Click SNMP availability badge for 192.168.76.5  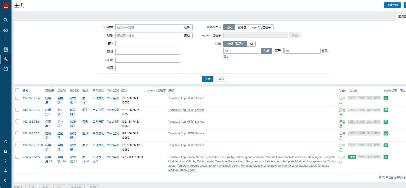click(361, 110)
